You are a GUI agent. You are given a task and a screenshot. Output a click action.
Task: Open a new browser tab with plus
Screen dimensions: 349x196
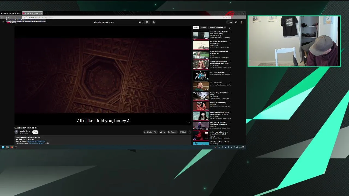[45, 13]
